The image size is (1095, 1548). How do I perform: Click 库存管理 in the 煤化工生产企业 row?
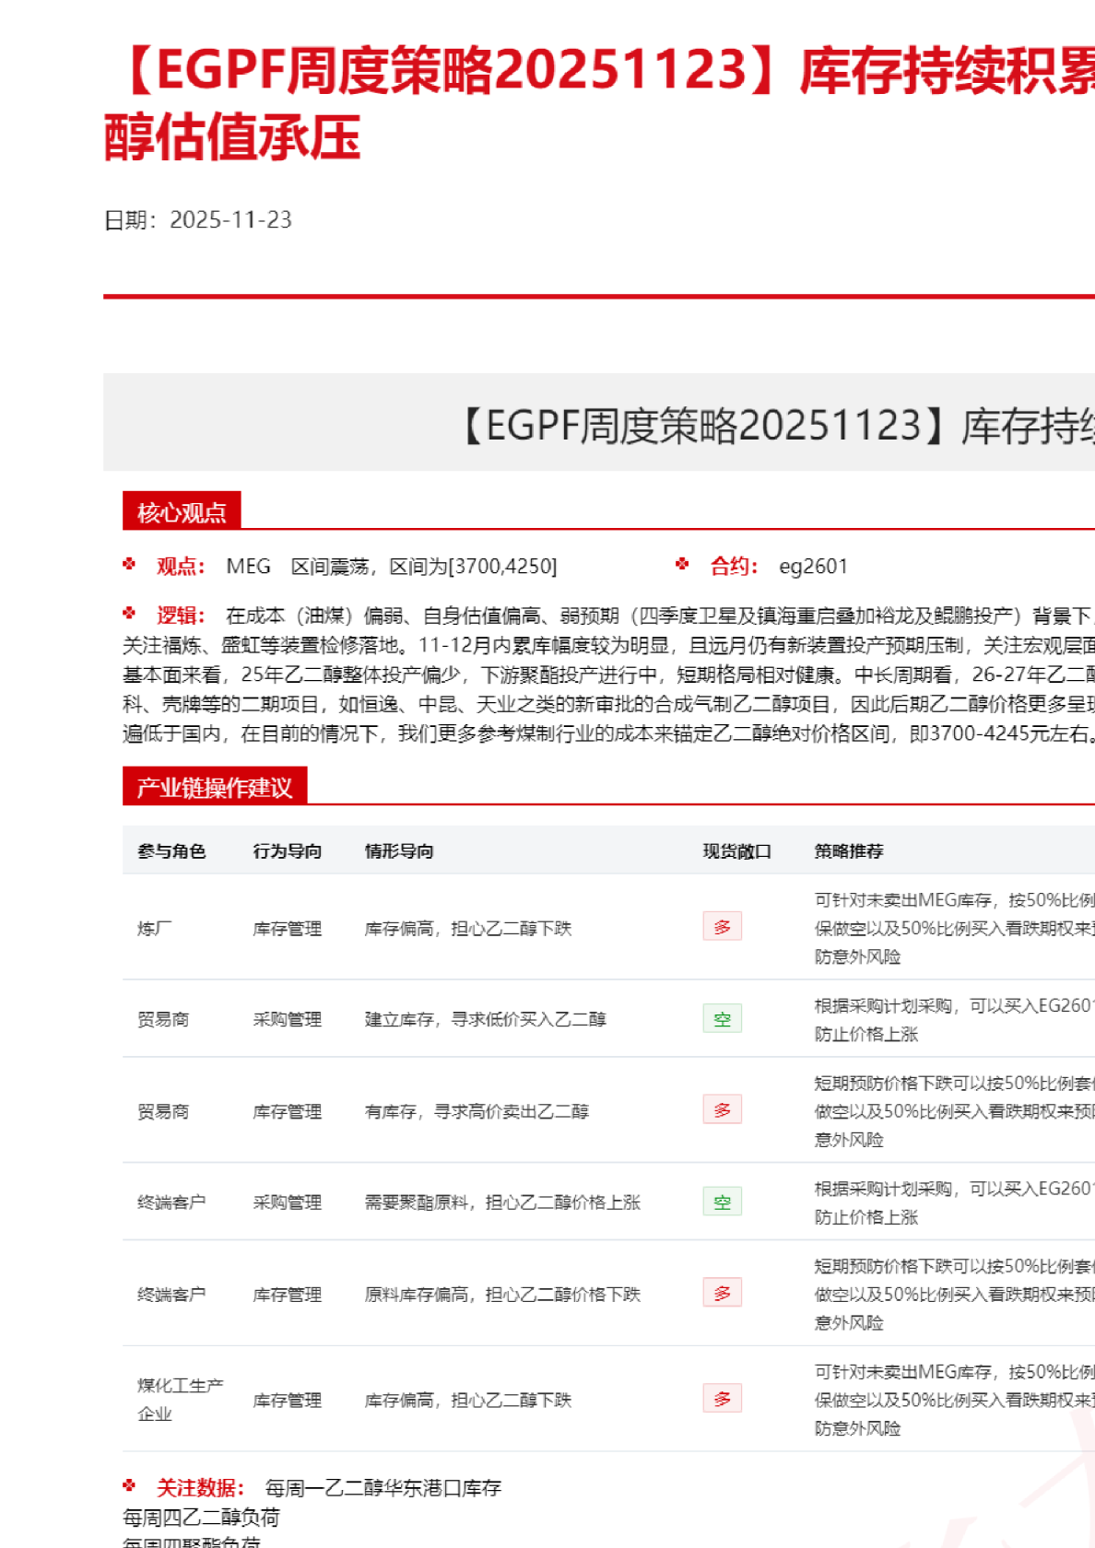pos(288,1401)
